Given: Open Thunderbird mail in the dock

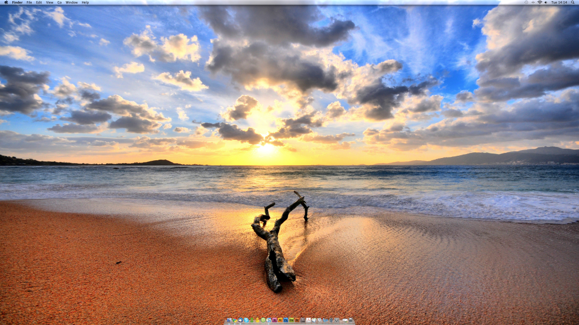Looking at the screenshot, I should pos(240,320).
